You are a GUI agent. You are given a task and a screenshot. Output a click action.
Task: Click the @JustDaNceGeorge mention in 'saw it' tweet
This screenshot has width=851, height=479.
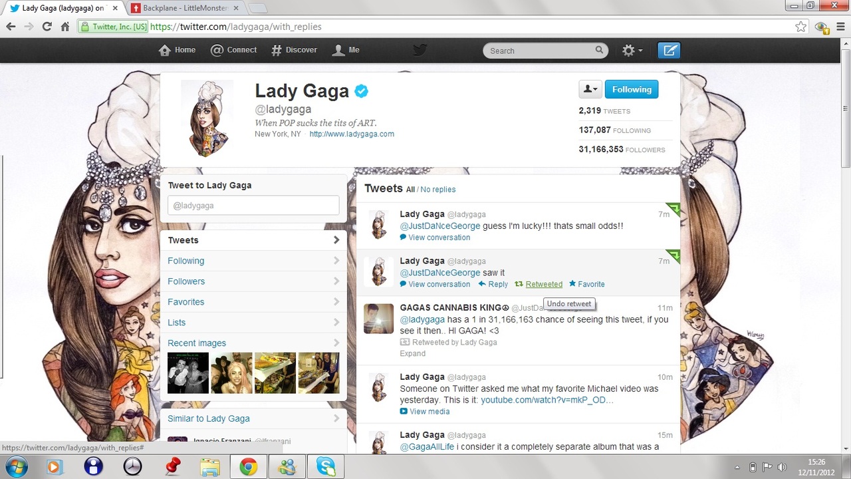[x=440, y=273]
